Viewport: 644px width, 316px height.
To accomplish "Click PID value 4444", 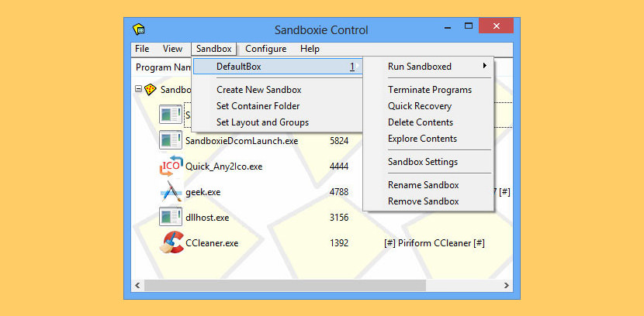I will [x=339, y=167].
